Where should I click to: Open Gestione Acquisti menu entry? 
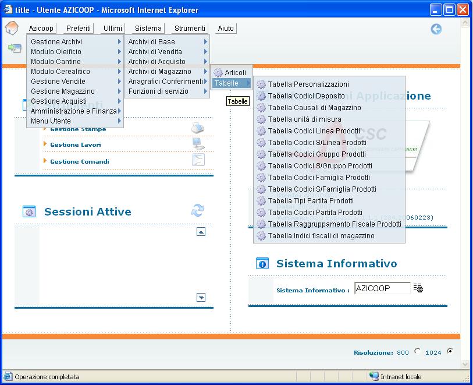pyautogui.click(x=75, y=101)
